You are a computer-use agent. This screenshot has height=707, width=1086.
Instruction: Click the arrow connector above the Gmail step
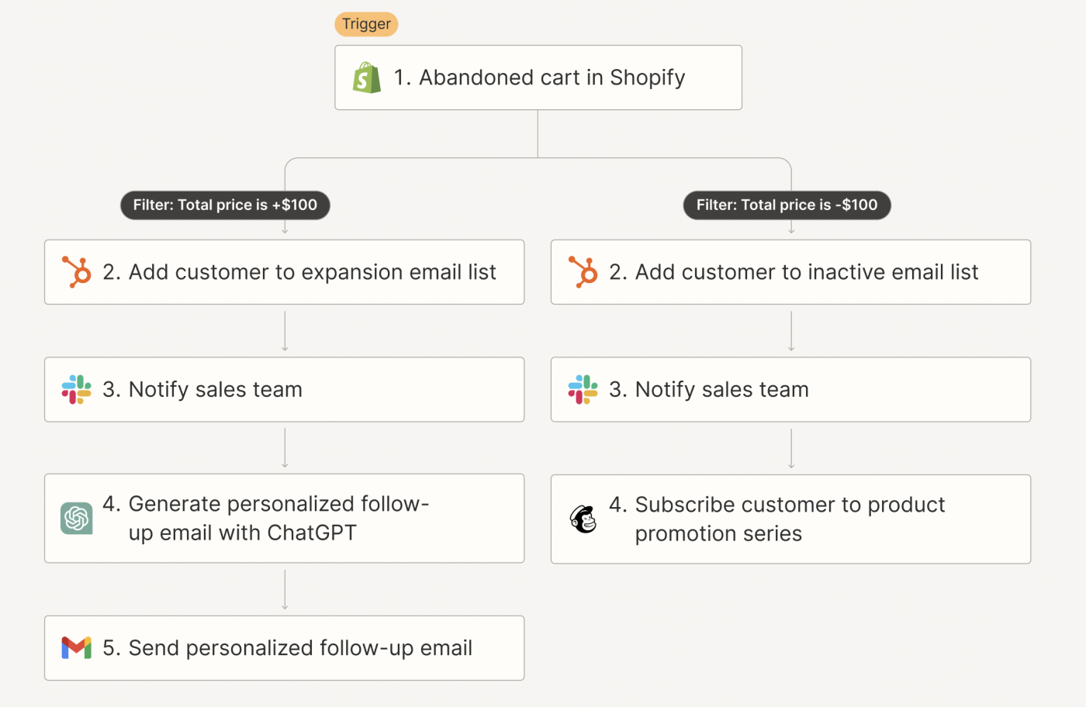(x=285, y=589)
